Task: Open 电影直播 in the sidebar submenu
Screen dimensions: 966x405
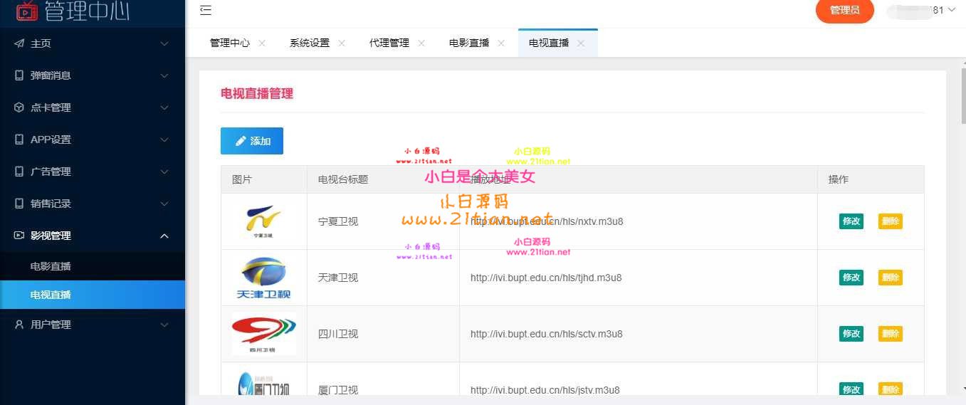Action: tap(93, 266)
